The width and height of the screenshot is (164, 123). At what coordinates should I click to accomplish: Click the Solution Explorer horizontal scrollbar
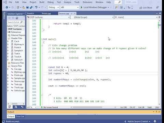(x=14, y=104)
